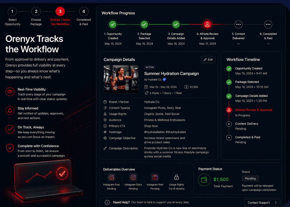Click the green wallet icon in Payment Status
290x207 pixels.
click(204, 180)
